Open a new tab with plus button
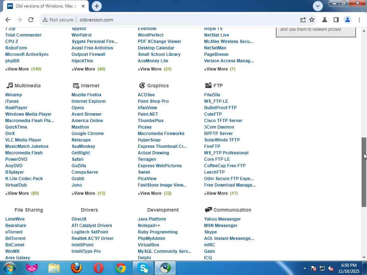367x275 pixels. point(97,6)
